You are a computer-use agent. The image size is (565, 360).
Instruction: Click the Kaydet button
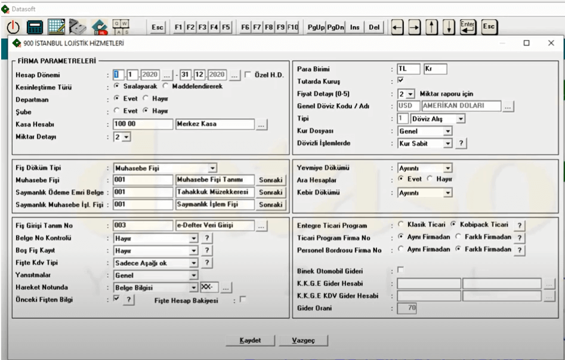tap(251, 340)
